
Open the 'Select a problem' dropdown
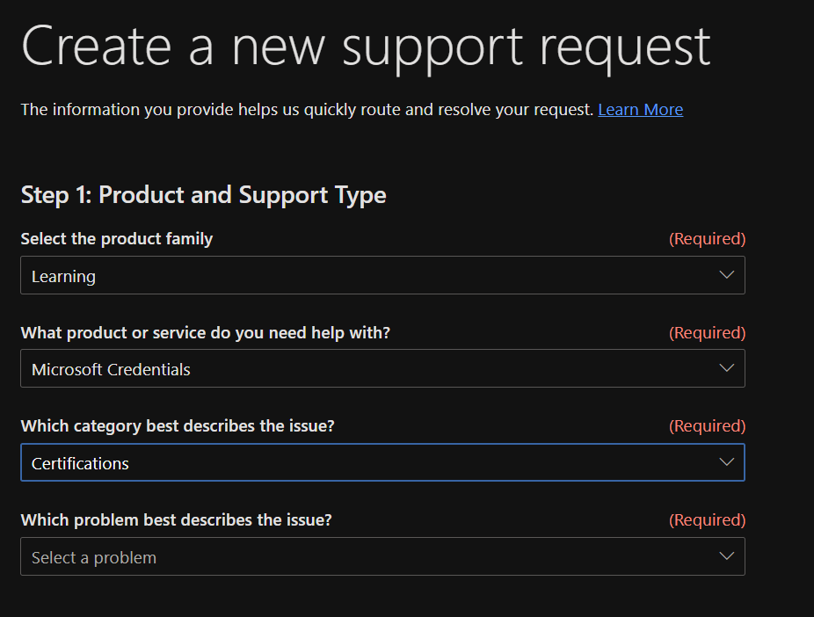tap(369, 557)
